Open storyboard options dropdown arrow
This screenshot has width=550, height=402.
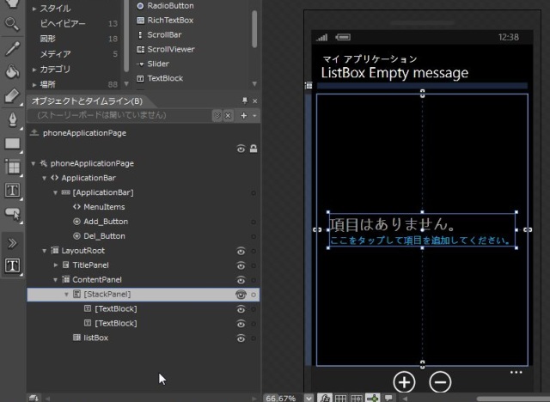[x=254, y=116]
